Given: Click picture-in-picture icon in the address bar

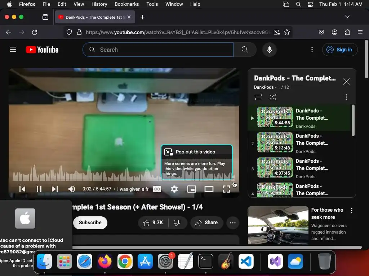Looking at the screenshot, I should pyautogui.click(x=277, y=32).
